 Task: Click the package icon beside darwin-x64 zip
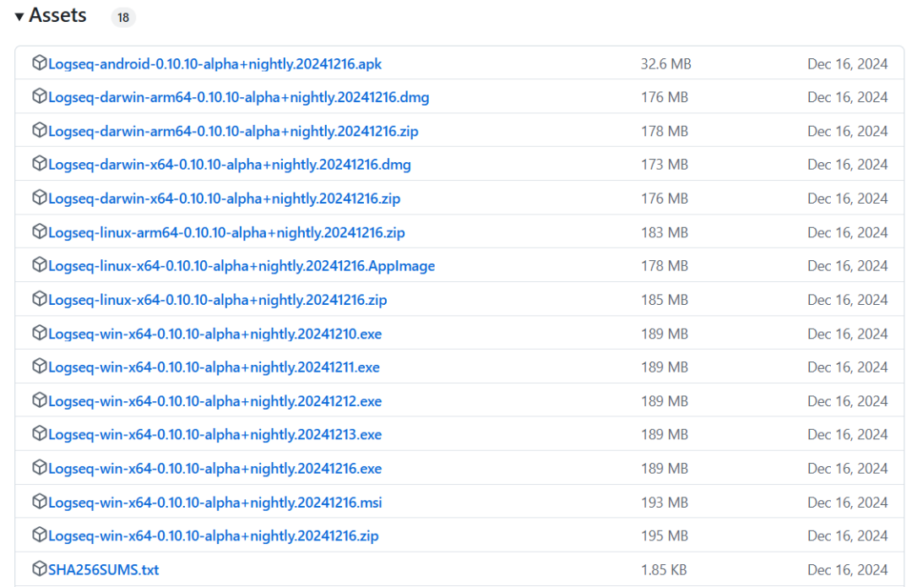pyautogui.click(x=39, y=198)
